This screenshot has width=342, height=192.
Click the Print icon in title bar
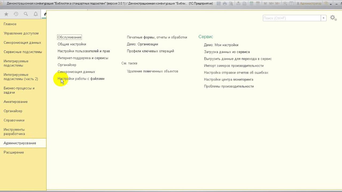(x=225, y=3)
